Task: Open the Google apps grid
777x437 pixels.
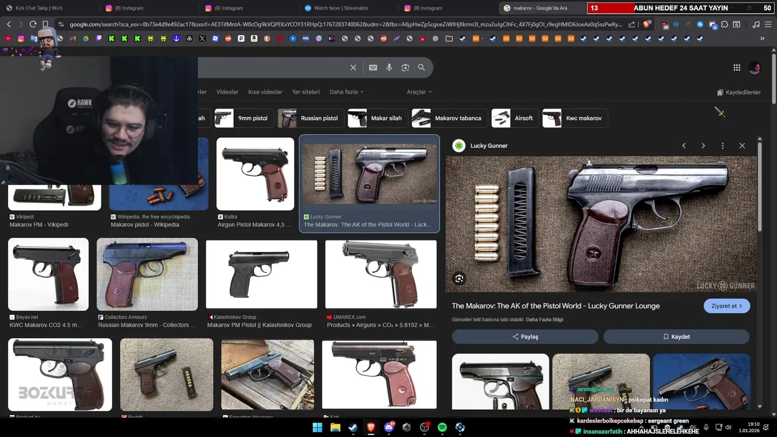Action: (x=736, y=68)
